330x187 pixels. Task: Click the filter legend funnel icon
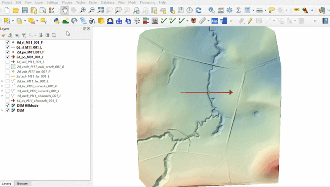tap(24, 35)
